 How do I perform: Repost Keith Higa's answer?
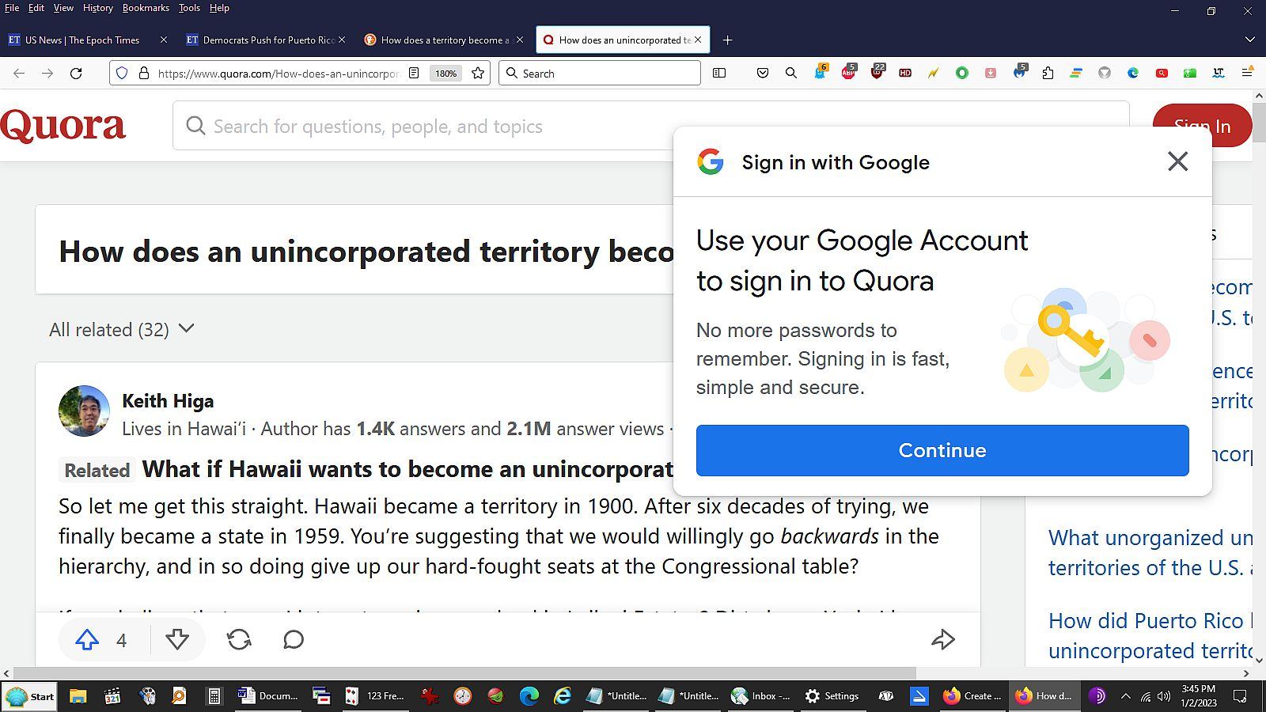[x=239, y=640]
